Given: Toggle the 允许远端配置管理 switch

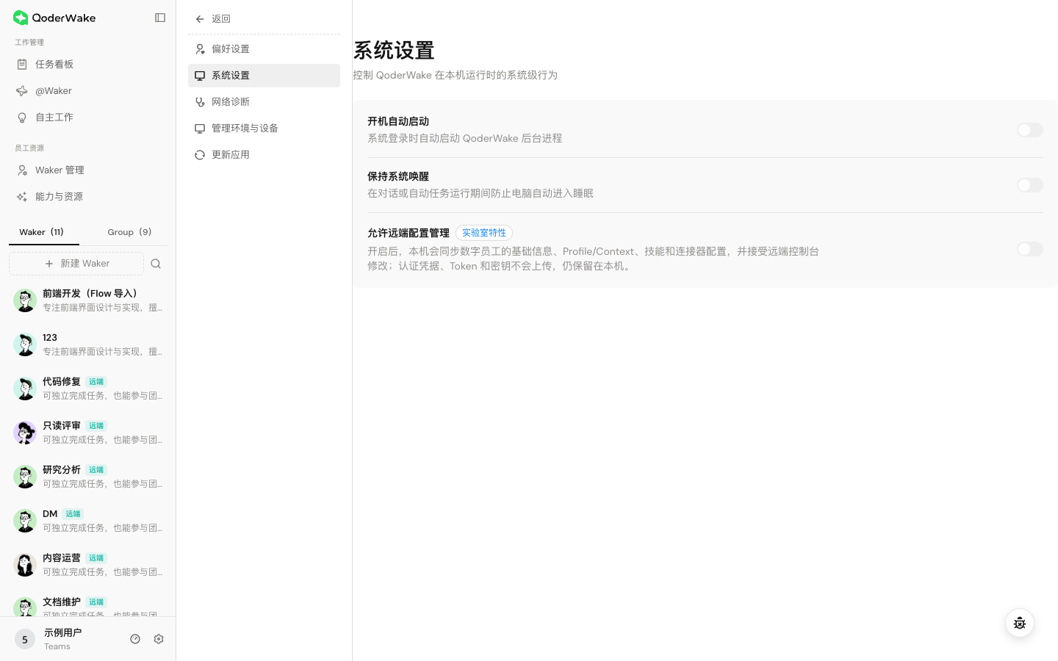Looking at the screenshot, I should point(1030,249).
